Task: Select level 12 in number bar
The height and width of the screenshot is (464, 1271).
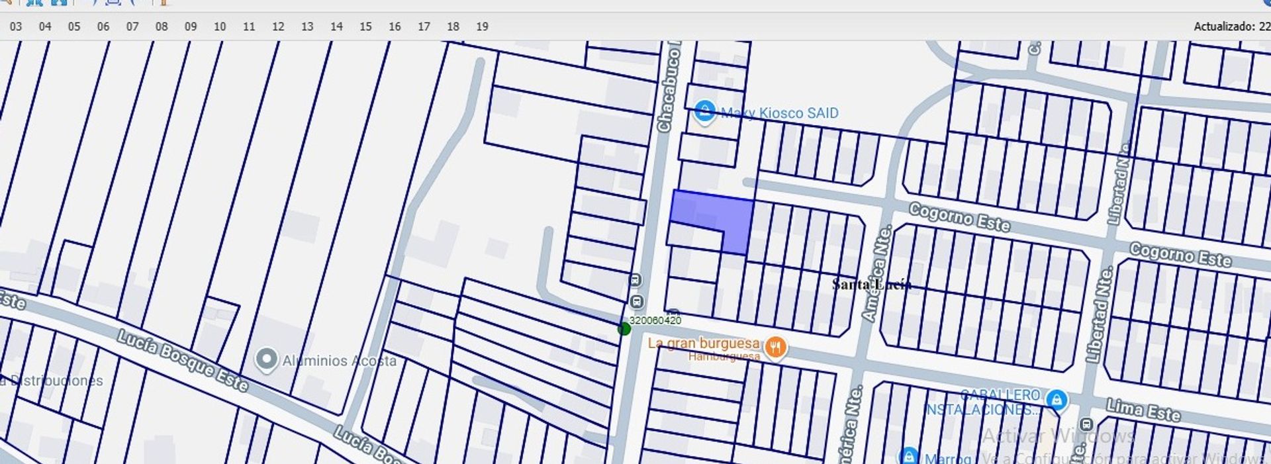Action: click(x=277, y=26)
